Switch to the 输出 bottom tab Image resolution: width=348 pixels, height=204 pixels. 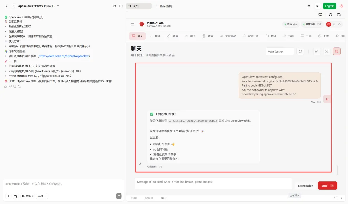click(164, 198)
